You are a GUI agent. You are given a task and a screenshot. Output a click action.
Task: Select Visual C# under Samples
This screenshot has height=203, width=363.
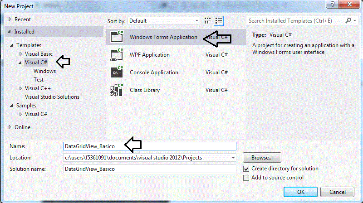click(36, 114)
